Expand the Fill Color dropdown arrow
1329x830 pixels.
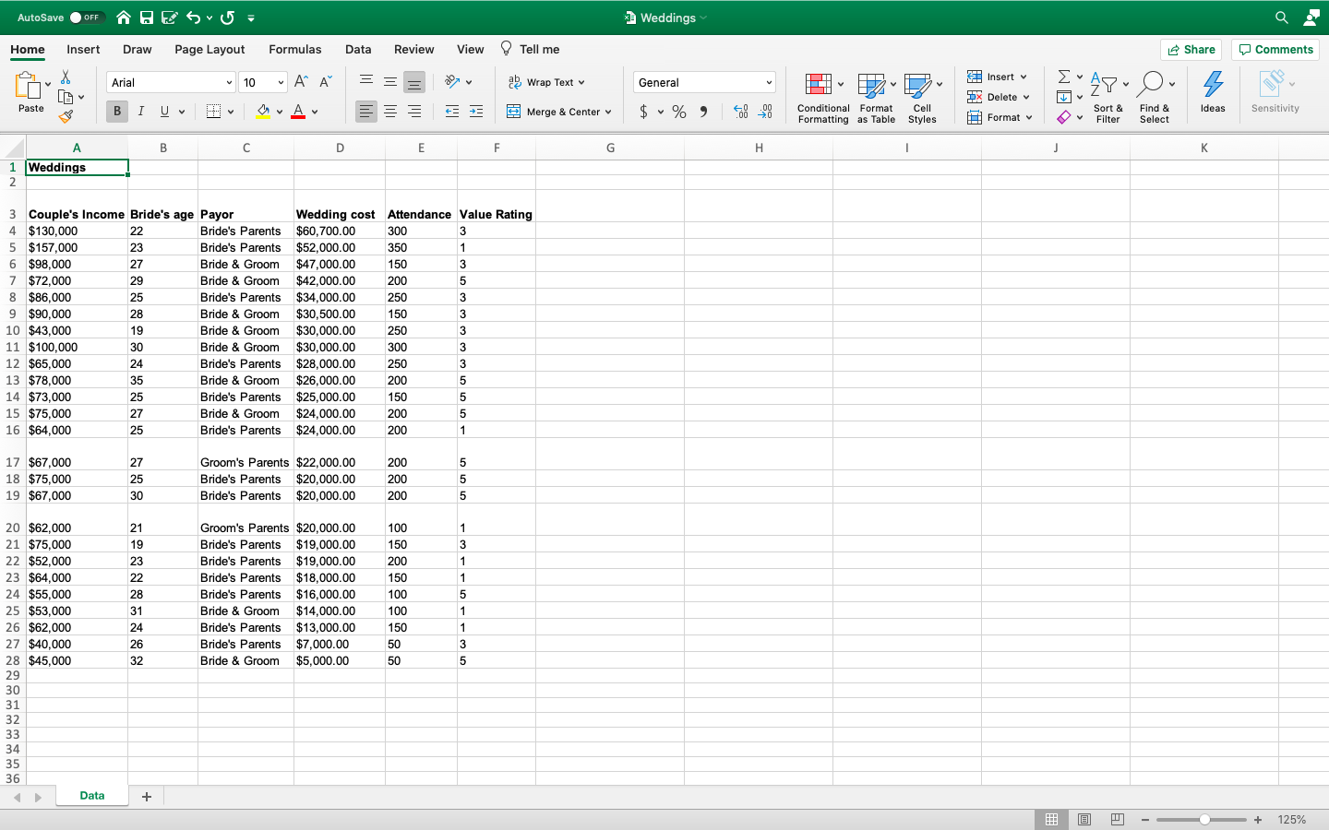point(280,112)
